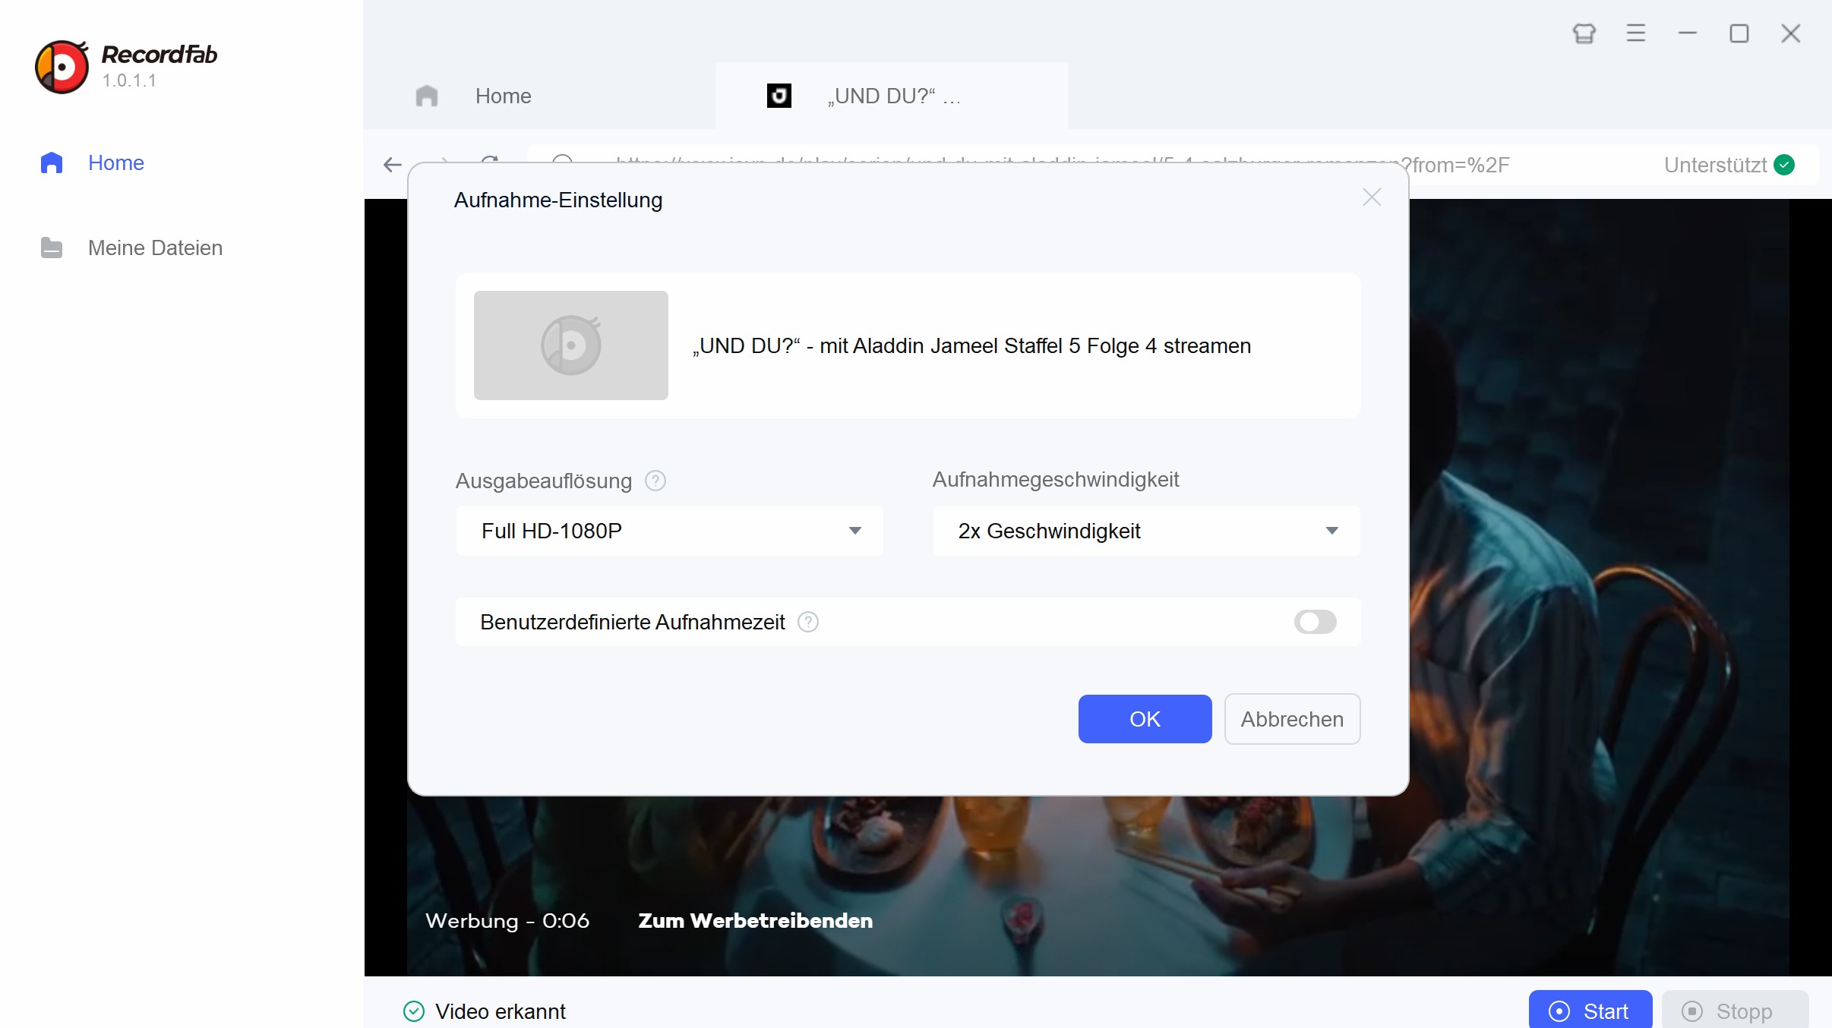Minimize the RecordFab window
The width and height of the screenshot is (1832, 1028).
coord(1688,33)
